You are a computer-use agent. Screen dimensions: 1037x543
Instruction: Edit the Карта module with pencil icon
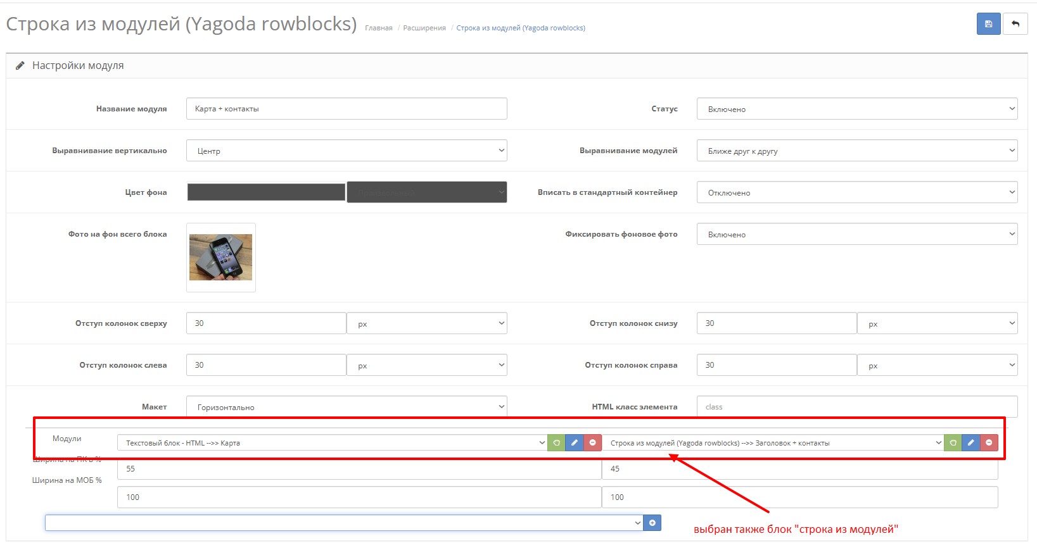click(575, 443)
